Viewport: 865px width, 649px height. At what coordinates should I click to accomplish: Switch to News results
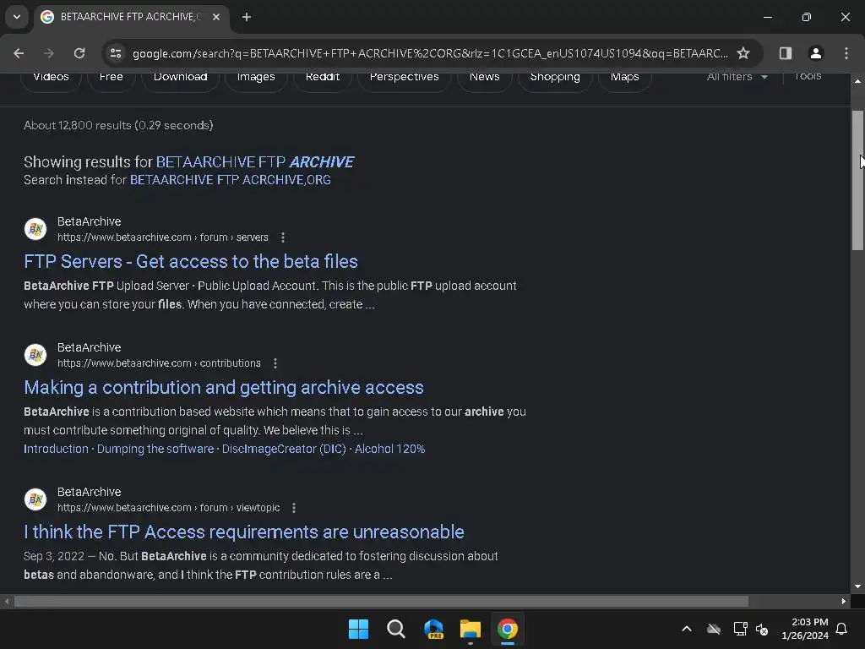484,77
